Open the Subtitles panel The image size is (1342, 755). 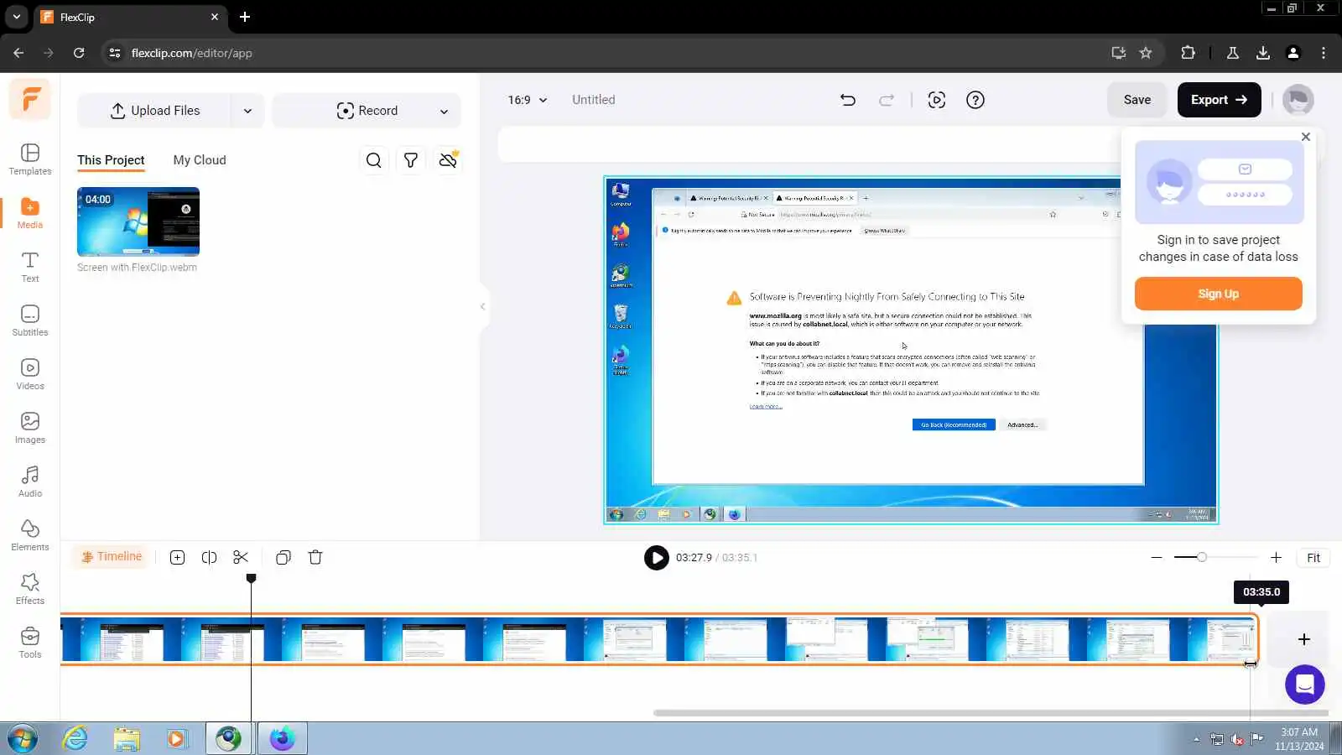click(x=30, y=320)
